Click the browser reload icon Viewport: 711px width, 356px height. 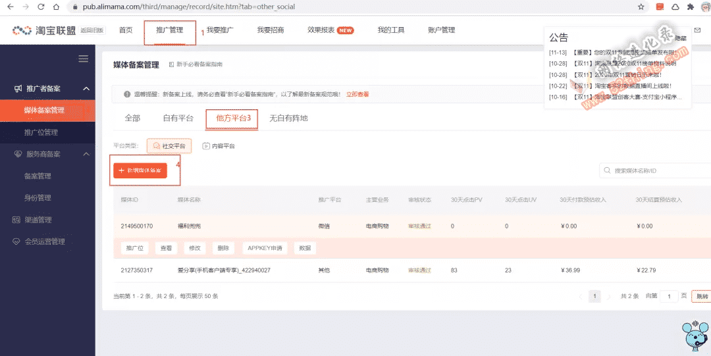click(x=41, y=7)
